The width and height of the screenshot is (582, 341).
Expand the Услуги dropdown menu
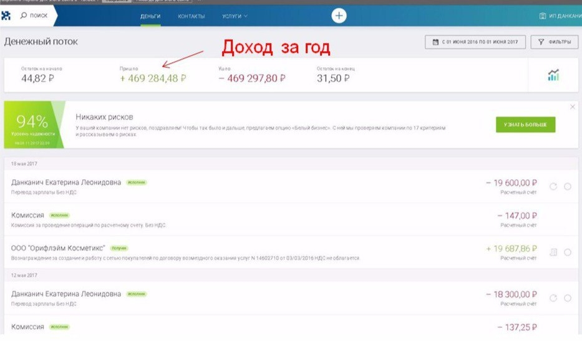pyautogui.click(x=235, y=16)
